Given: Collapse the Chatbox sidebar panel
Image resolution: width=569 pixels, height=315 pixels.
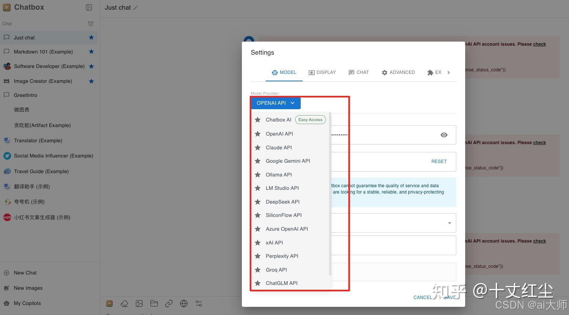Looking at the screenshot, I should point(89,7).
